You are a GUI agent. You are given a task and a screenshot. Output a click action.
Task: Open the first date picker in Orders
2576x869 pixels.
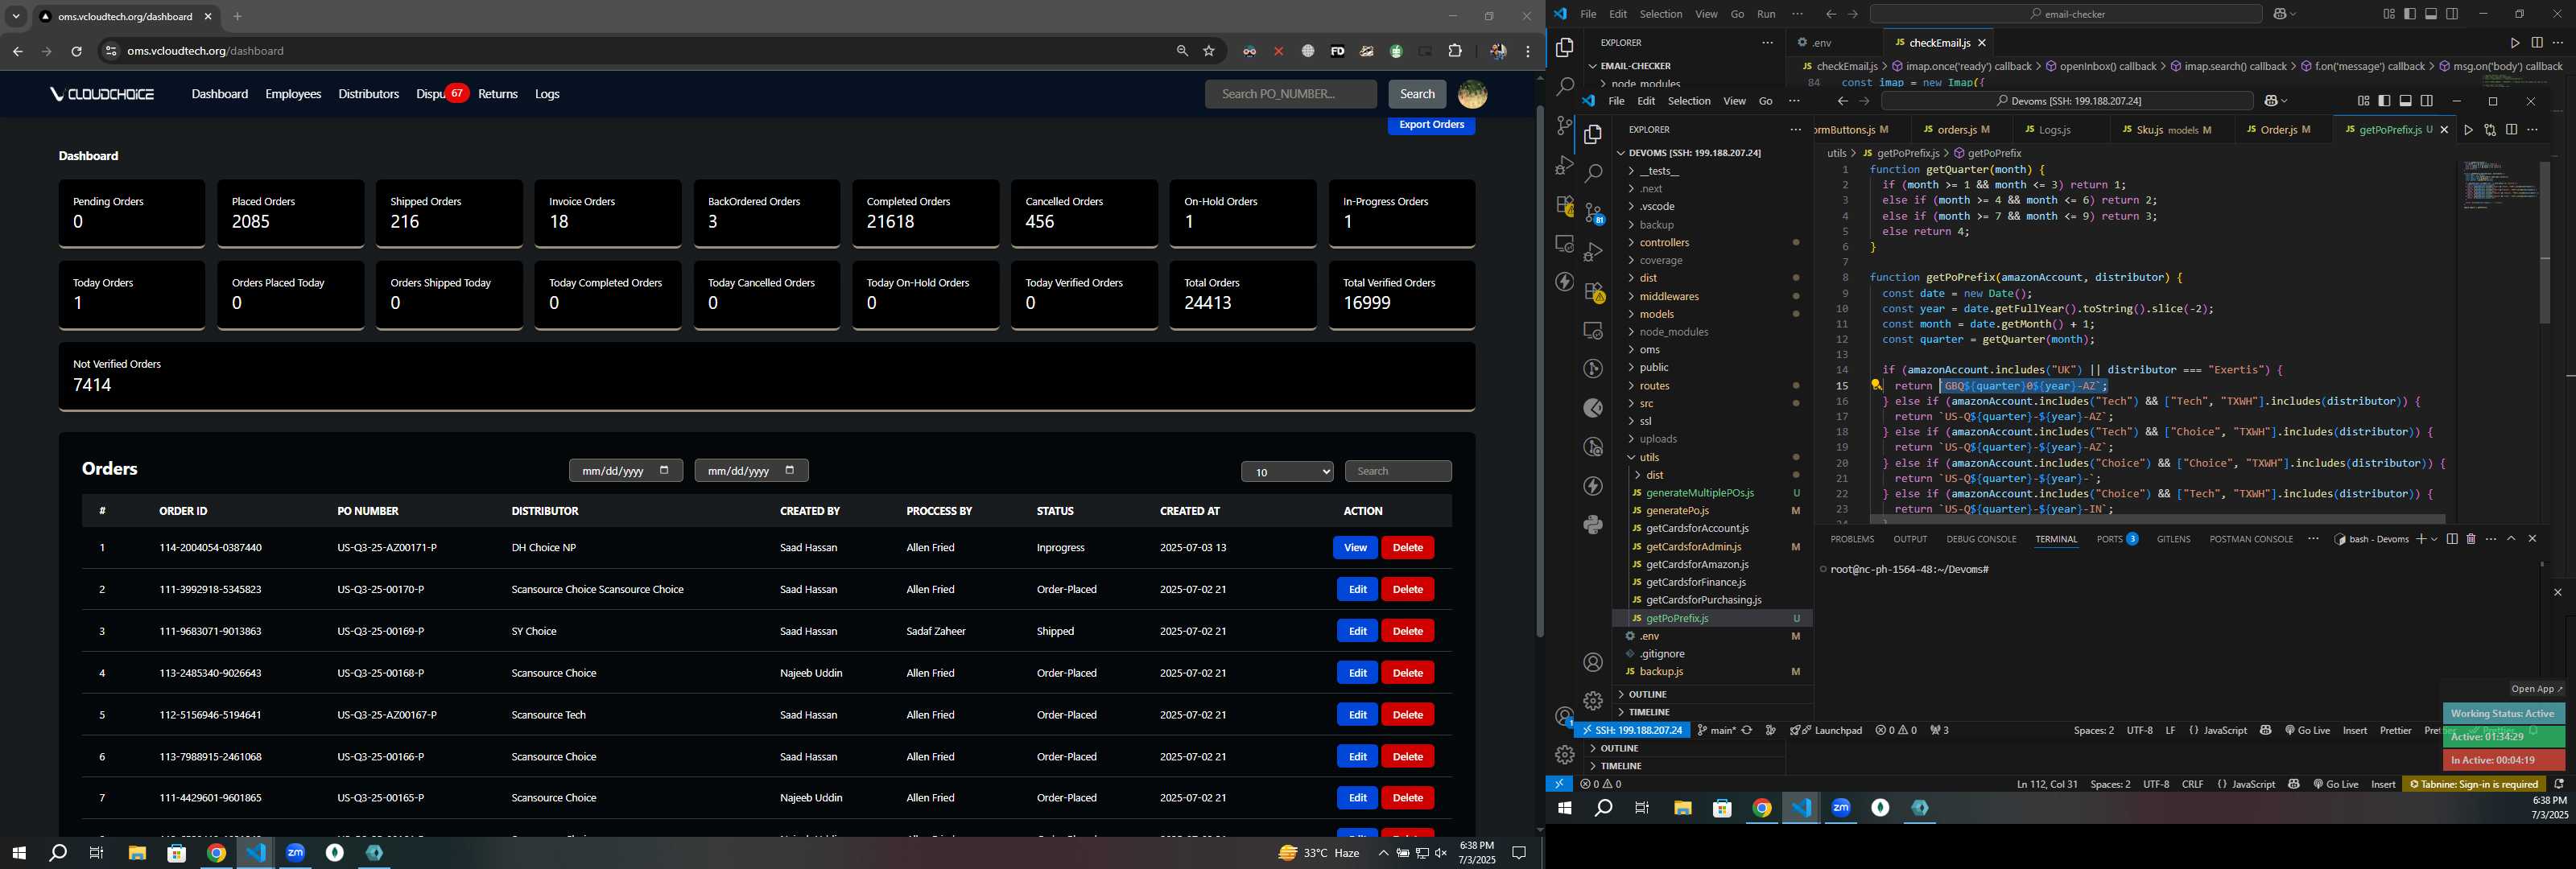pyautogui.click(x=626, y=471)
